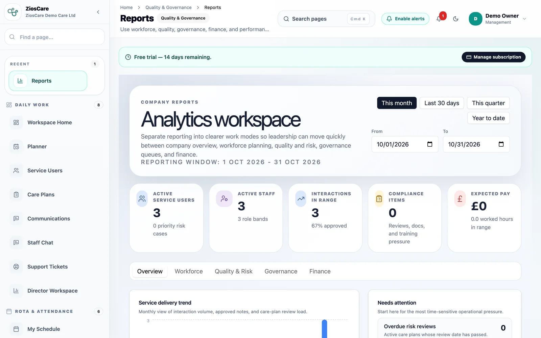
Task: Click the Director Workspace chart icon
Action: point(16,291)
